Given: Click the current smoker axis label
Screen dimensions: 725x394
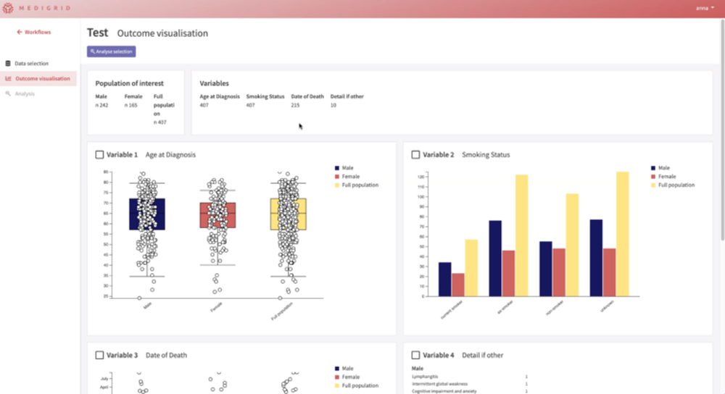Looking at the screenshot, I should (x=452, y=310).
